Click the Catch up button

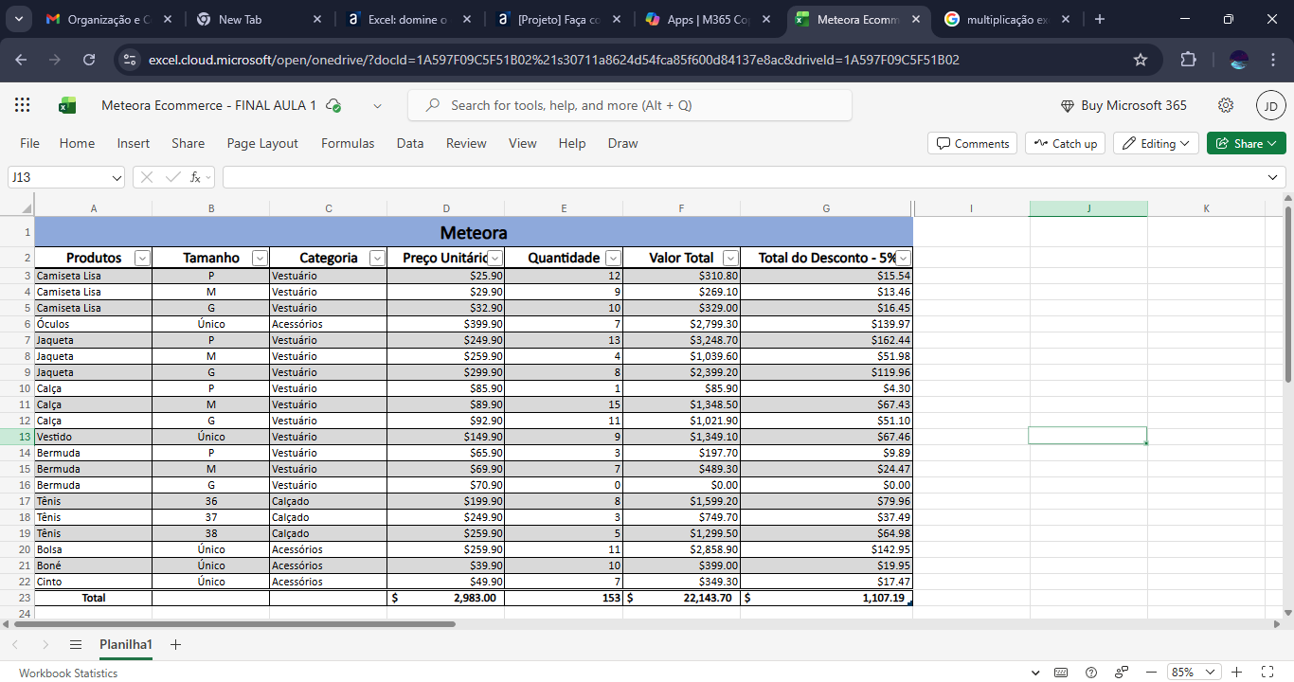1065,143
